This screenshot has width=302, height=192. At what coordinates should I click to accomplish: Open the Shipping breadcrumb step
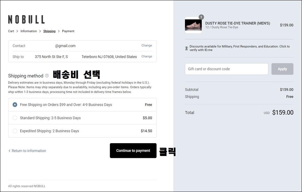pos(49,31)
